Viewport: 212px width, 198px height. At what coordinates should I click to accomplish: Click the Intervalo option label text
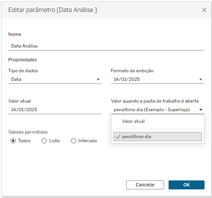pos(88,141)
